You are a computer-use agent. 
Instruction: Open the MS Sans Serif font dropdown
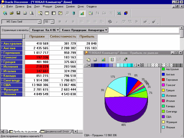tap(39, 22)
